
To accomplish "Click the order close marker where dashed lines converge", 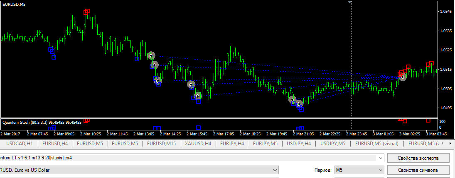I will 402,77.
